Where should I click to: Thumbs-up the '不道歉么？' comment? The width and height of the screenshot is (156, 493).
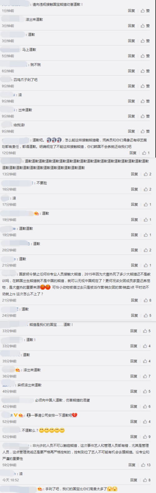point(147,437)
